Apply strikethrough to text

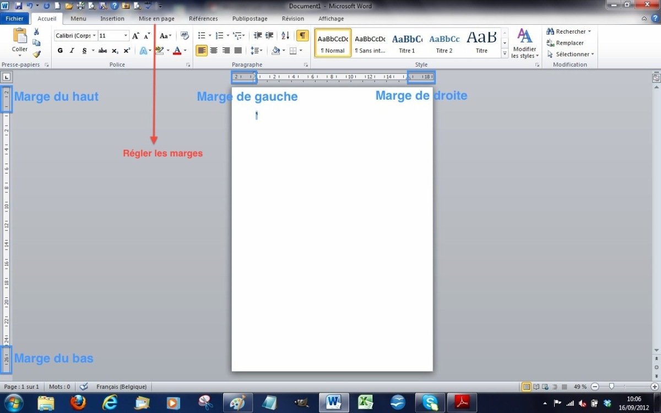tap(103, 50)
